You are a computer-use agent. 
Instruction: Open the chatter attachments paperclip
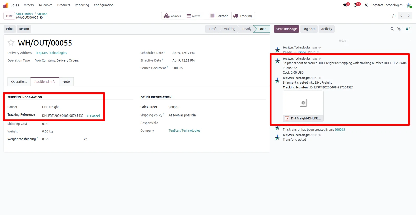pyautogui.click(x=399, y=29)
